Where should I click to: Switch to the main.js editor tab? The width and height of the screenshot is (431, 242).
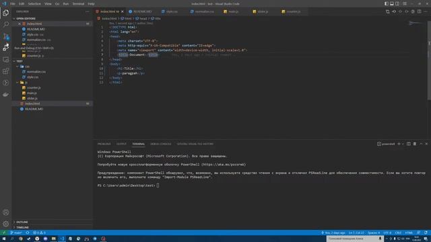point(233,11)
